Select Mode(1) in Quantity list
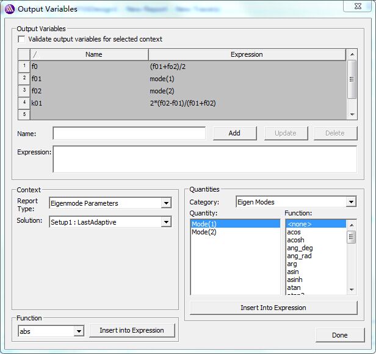This screenshot has height=354, width=376. point(235,224)
